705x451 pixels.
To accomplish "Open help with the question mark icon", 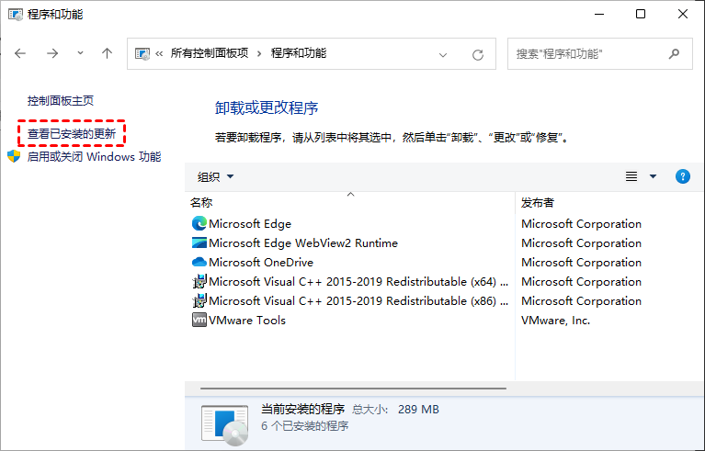I will tap(683, 176).
